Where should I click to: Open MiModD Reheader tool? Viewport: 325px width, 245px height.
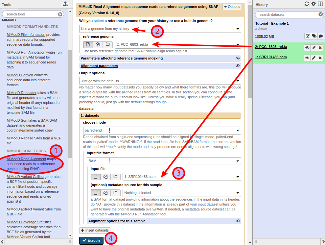pos(22,93)
